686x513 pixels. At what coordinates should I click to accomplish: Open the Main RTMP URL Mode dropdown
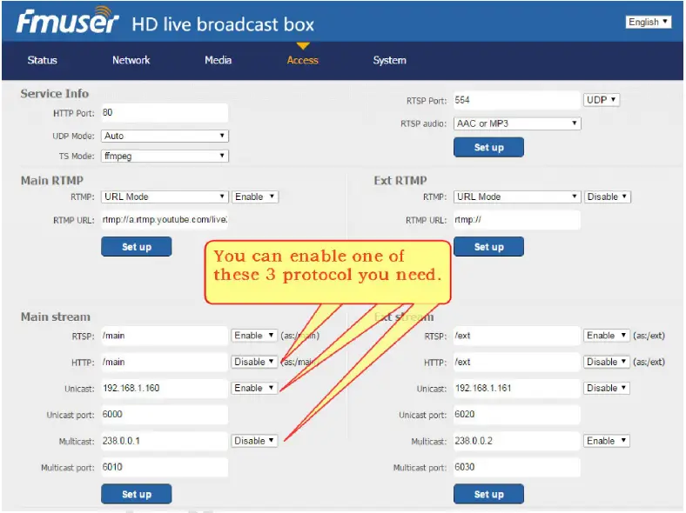tap(165, 197)
